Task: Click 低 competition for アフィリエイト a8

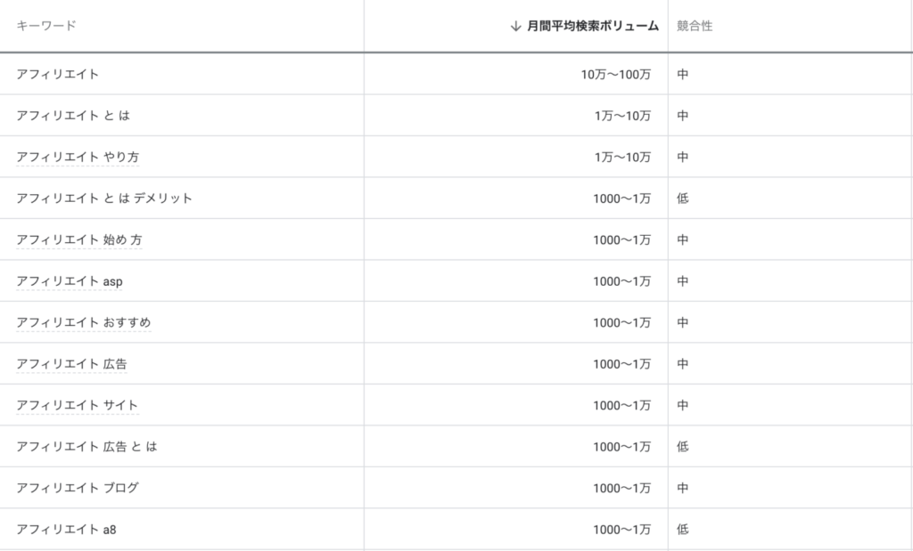Action: point(682,530)
